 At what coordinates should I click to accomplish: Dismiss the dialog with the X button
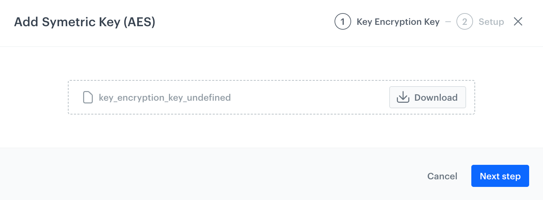518,21
